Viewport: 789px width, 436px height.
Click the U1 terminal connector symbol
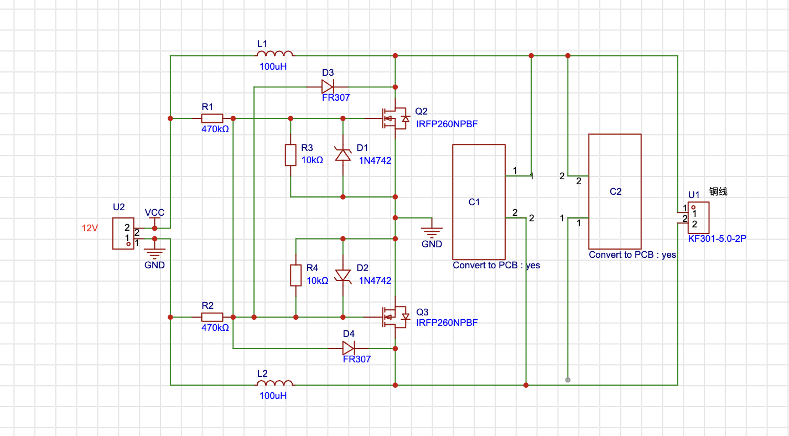pos(698,218)
